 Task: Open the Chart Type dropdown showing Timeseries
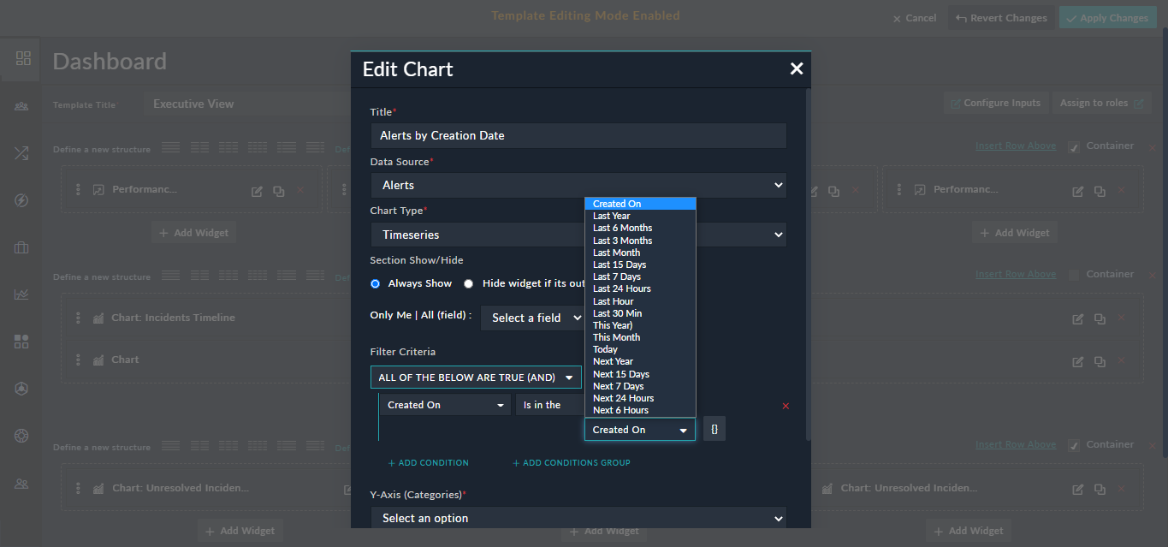[578, 235]
